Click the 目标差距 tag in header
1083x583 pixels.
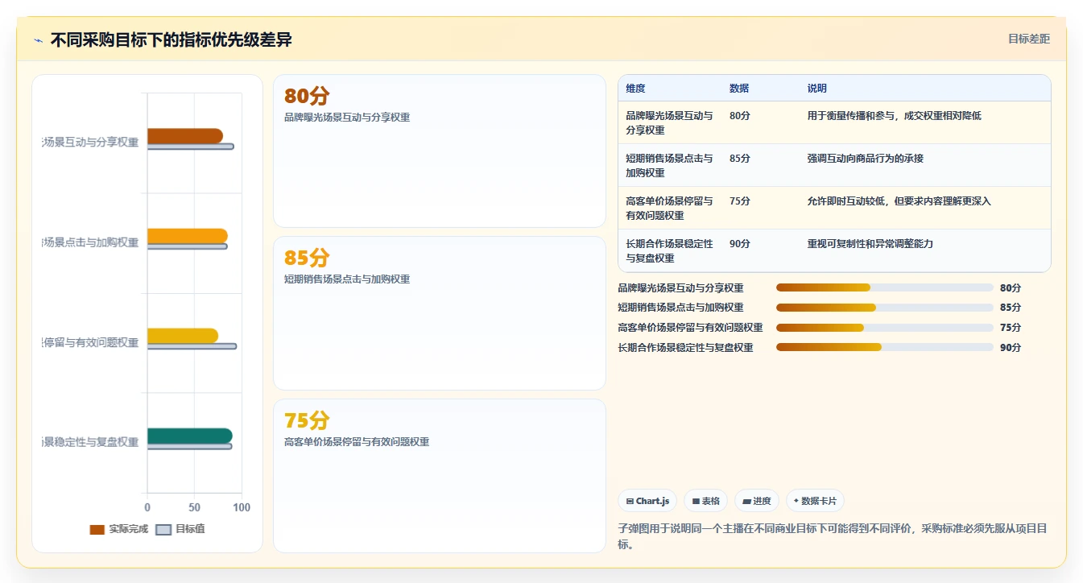pos(1029,39)
